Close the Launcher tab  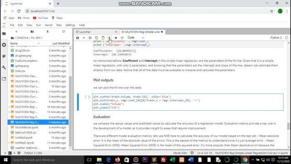[x=116, y=32]
